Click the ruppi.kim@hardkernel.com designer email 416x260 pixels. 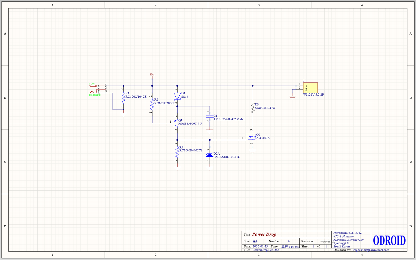[x=371, y=250]
